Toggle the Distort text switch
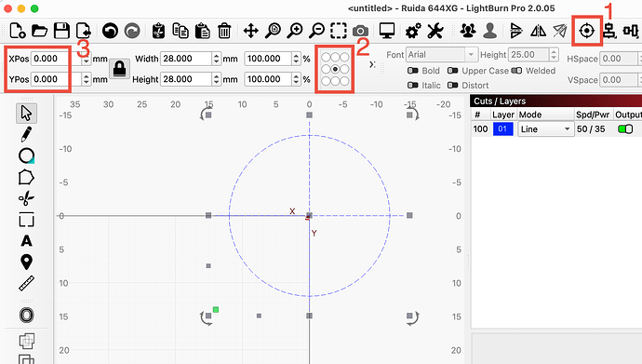642x364 pixels. click(452, 85)
